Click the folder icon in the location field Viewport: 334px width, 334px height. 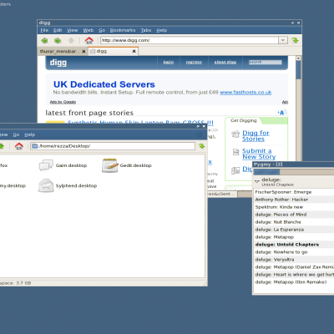point(35,146)
